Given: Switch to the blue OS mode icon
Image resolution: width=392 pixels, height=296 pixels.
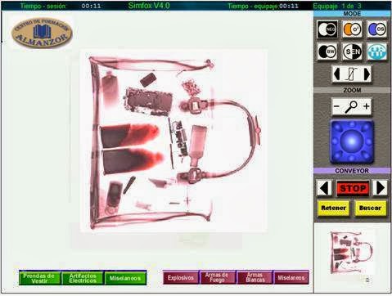Looking at the screenshot, I should pos(376,29).
